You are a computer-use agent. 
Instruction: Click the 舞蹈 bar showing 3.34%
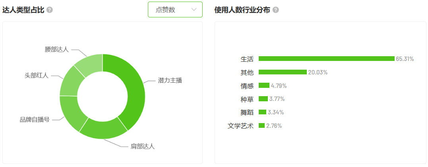coord(262,112)
